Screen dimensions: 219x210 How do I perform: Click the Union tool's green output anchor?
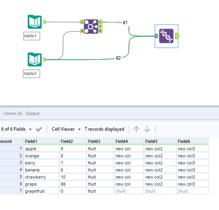(177, 36)
